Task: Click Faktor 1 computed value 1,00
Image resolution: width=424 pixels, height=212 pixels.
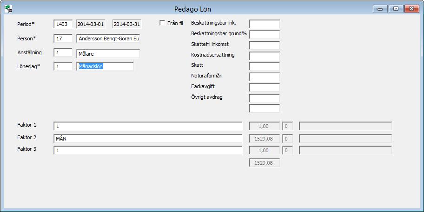Action: pos(264,126)
